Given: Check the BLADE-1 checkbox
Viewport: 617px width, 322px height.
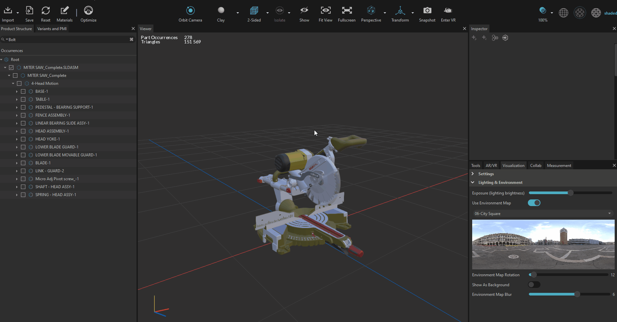Looking at the screenshot, I should click(x=23, y=163).
